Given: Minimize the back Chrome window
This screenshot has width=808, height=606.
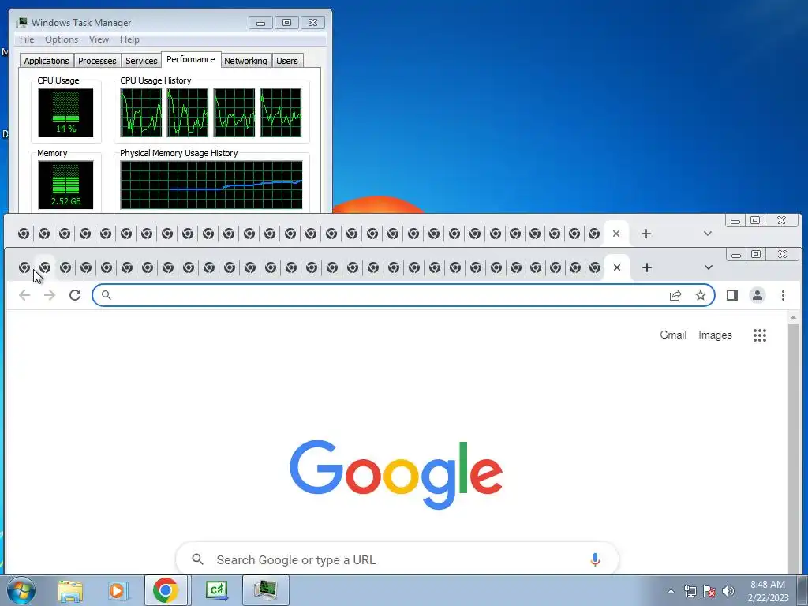Looking at the screenshot, I should point(735,221).
